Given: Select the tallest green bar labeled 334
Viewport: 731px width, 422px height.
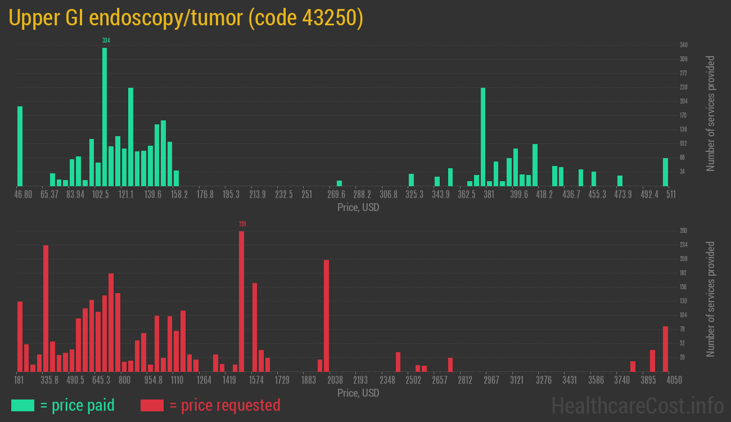Looking at the screenshot, I should pyautogui.click(x=105, y=117).
